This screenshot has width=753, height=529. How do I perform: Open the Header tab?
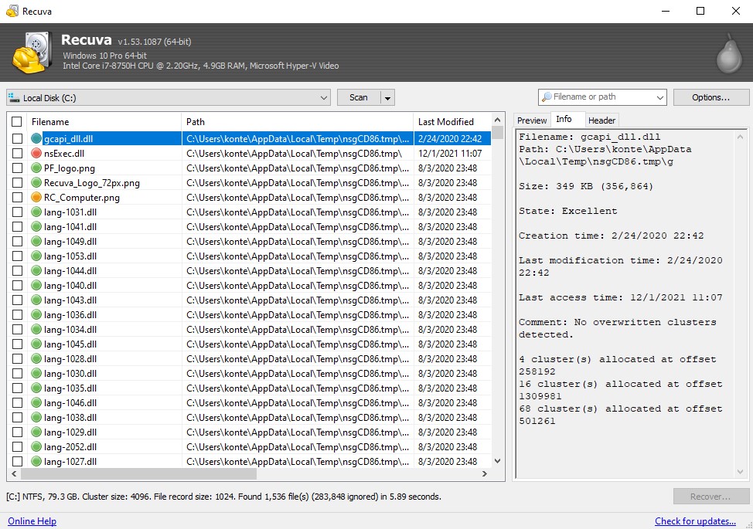601,120
